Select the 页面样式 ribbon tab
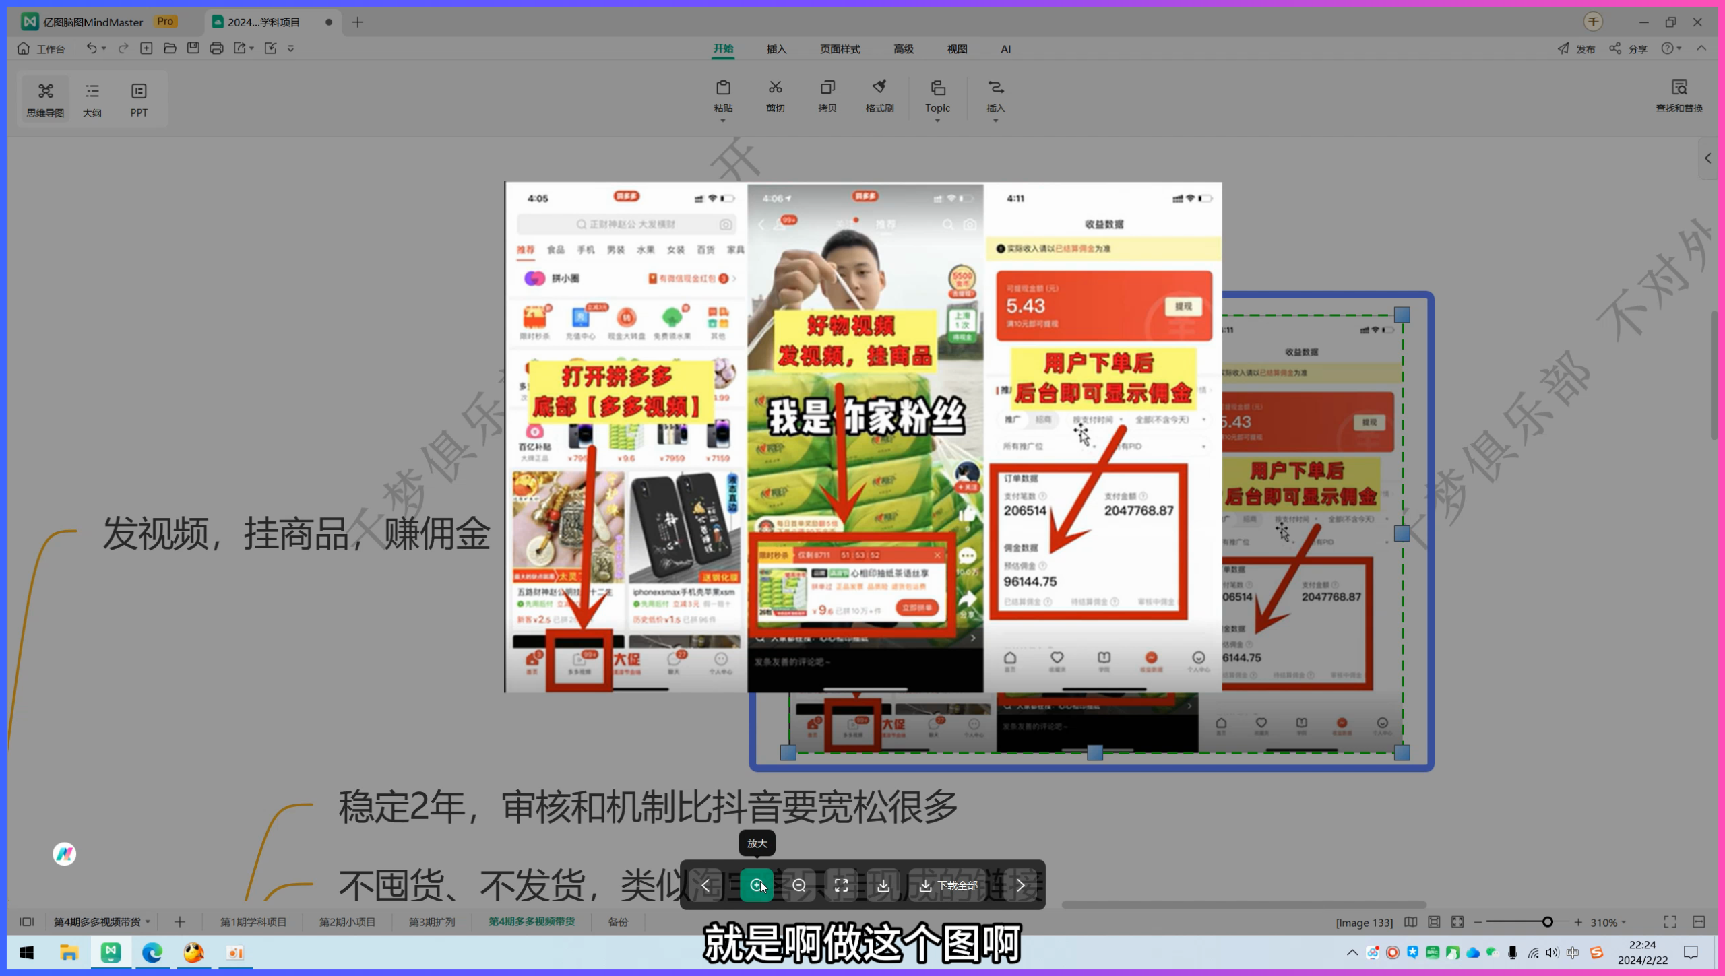Image resolution: width=1725 pixels, height=976 pixels. [x=840, y=49]
